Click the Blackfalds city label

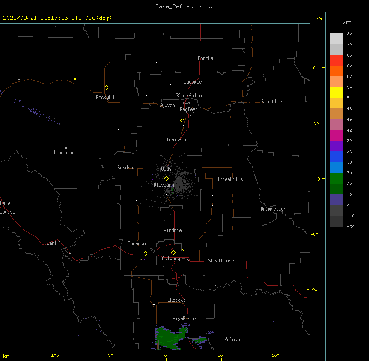[x=189, y=96]
